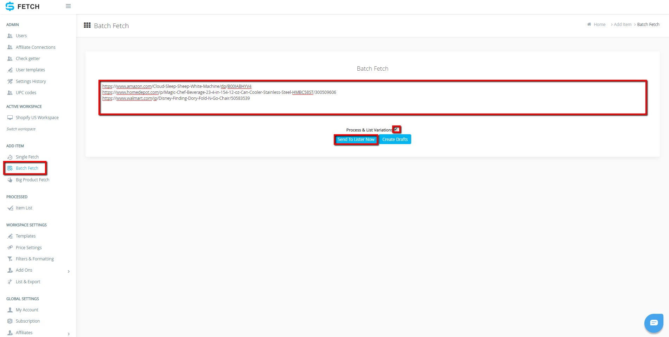This screenshot has height=337, width=669.
Task: Click the Shopify US Workspace monitor icon
Action: click(x=10, y=118)
